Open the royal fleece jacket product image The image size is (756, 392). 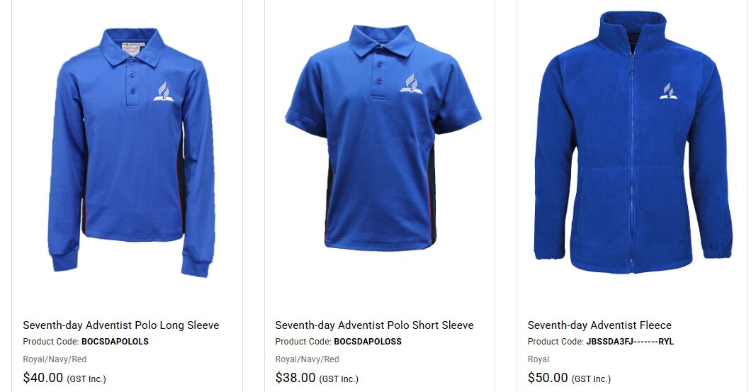(x=633, y=142)
